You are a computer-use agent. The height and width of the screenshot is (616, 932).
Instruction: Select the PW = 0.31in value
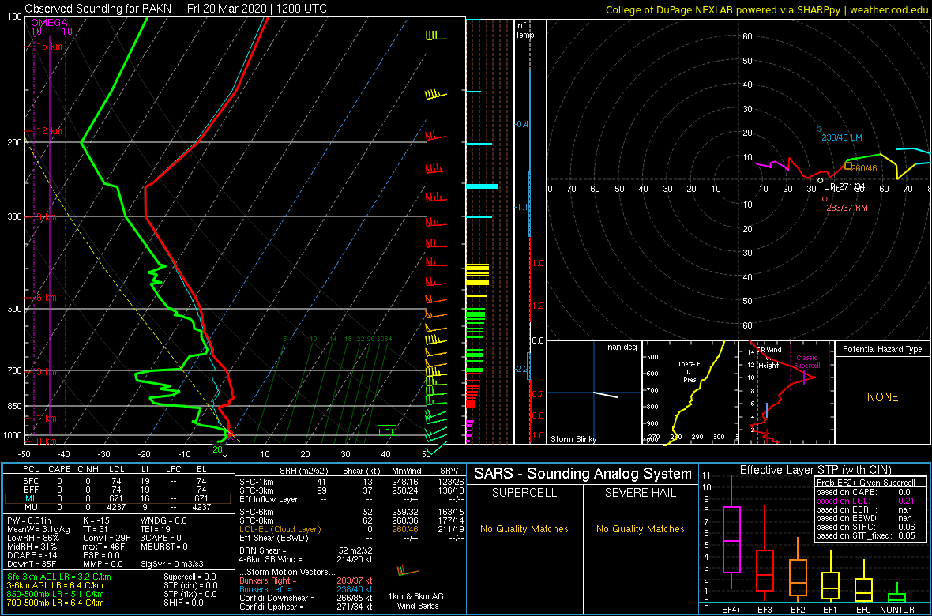pyautogui.click(x=30, y=521)
